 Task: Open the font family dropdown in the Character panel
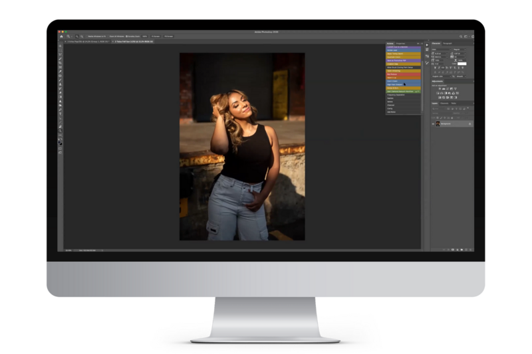point(441,49)
